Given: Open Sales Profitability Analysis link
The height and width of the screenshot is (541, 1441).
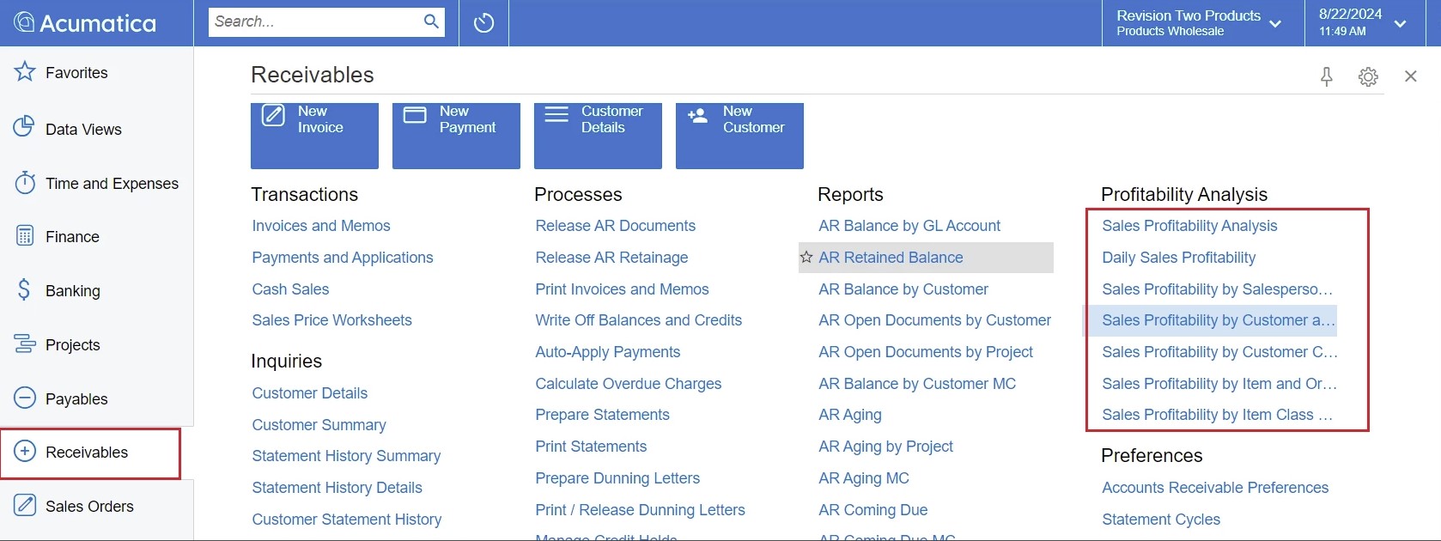Looking at the screenshot, I should pyautogui.click(x=1189, y=226).
